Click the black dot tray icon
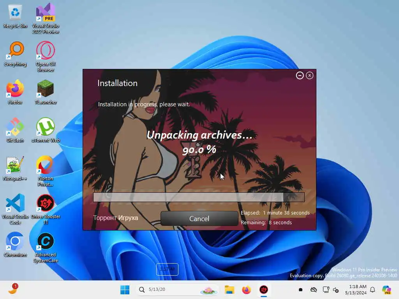 pos(300,290)
